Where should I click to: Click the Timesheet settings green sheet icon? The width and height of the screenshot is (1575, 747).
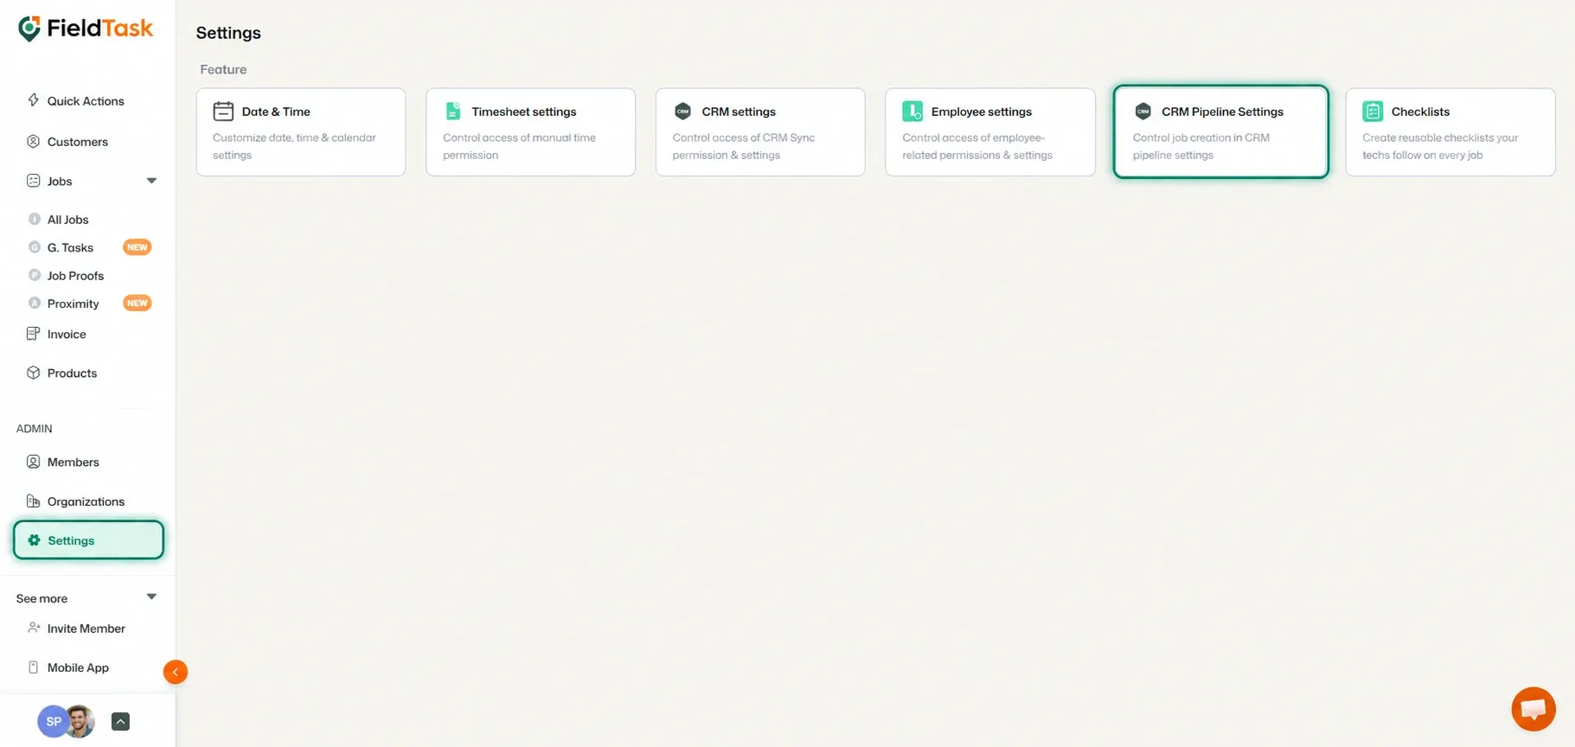coord(452,112)
